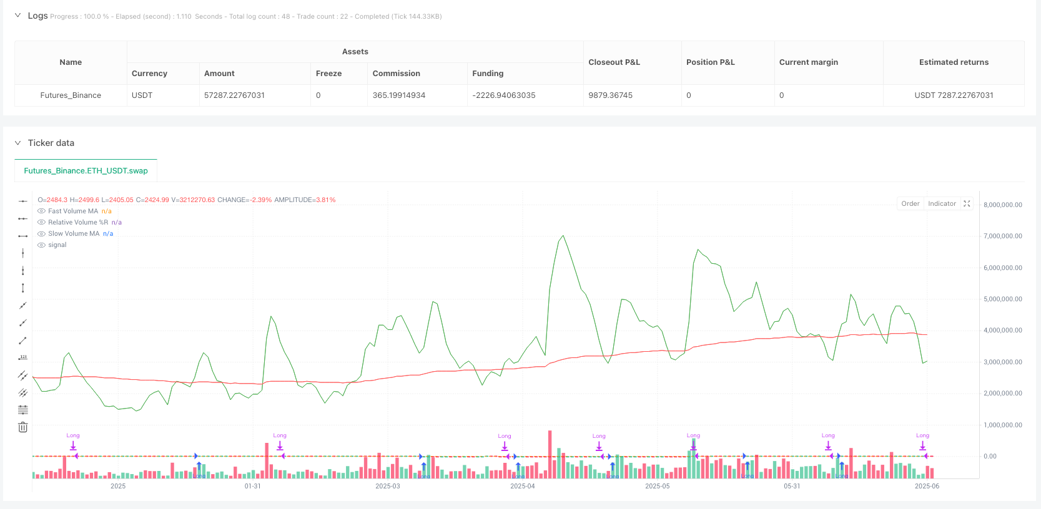Open the Indicator button on chart

pyautogui.click(x=941, y=204)
